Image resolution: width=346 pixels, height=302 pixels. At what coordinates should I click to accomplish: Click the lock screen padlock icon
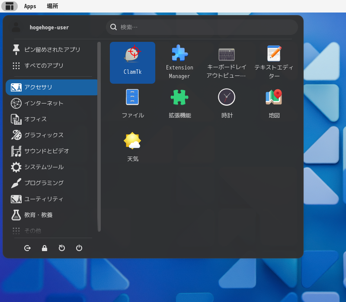45,248
